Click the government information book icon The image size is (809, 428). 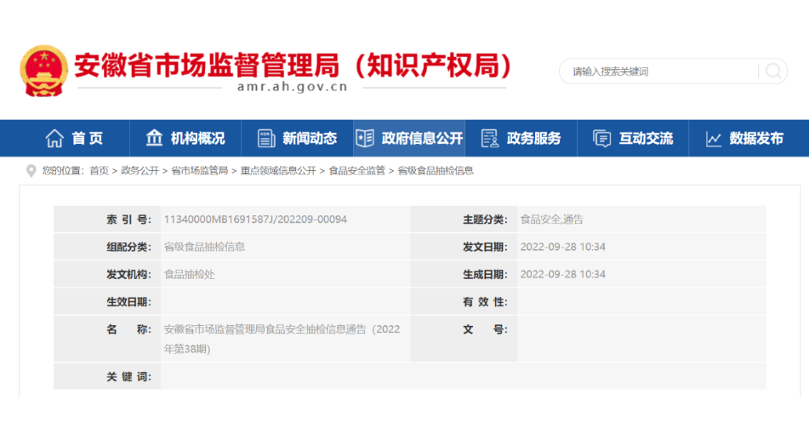click(x=365, y=139)
